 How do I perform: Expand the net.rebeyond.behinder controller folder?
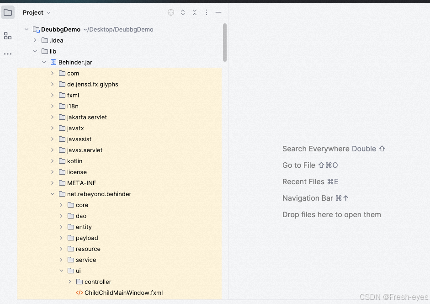pyautogui.click(x=69, y=282)
